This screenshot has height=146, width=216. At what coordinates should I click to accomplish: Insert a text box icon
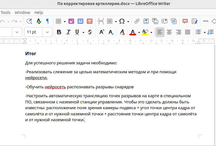click(x=90, y=21)
